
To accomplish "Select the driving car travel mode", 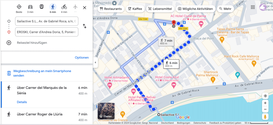I will point(30,9).
